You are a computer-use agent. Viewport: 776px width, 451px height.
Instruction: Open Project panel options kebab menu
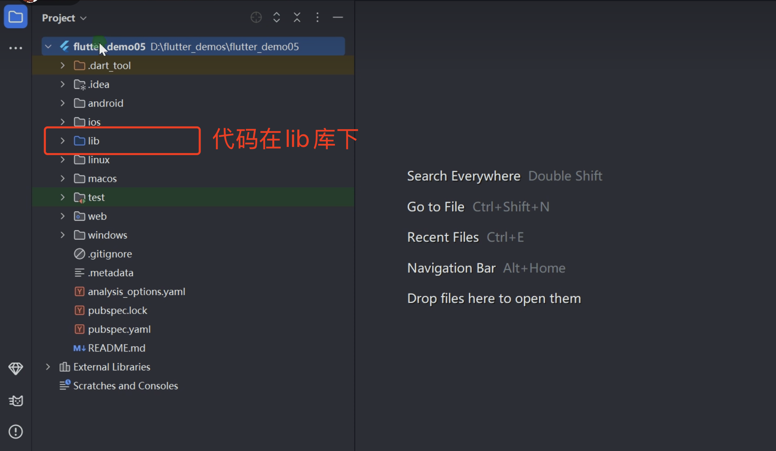tap(318, 17)
